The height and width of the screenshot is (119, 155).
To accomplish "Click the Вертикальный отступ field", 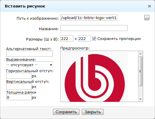I will [19, 86].
